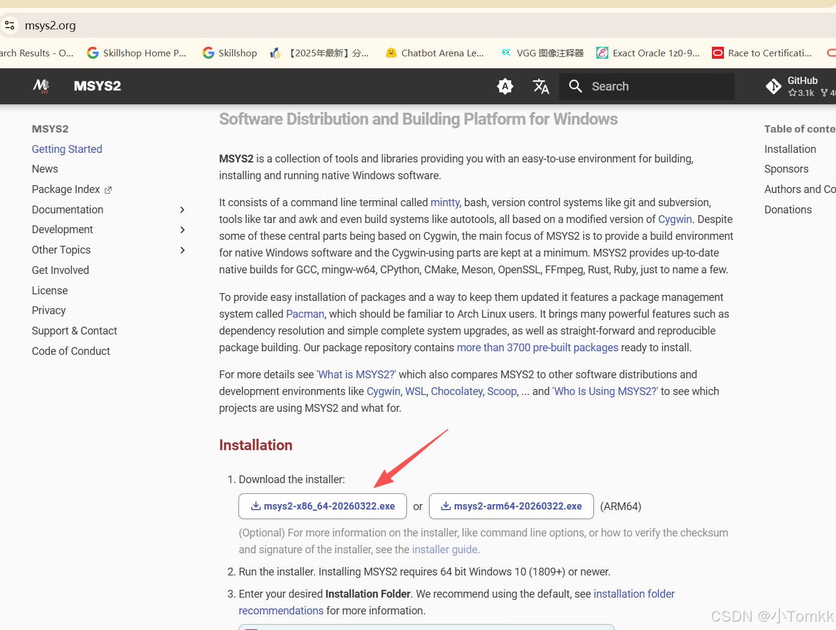Open the Exact Oracle 1z0-9 bookmark
The width and height of the screenshot is (836, 630).
648,53
